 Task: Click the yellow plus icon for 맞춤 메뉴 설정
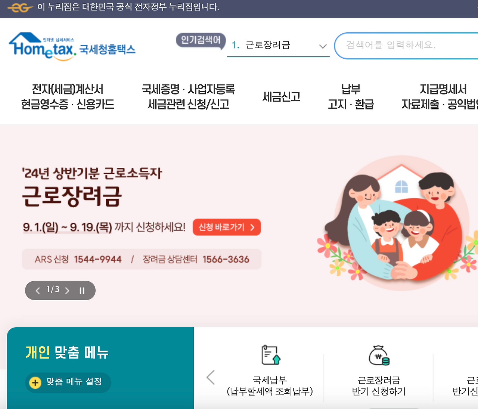click(35, 382)
